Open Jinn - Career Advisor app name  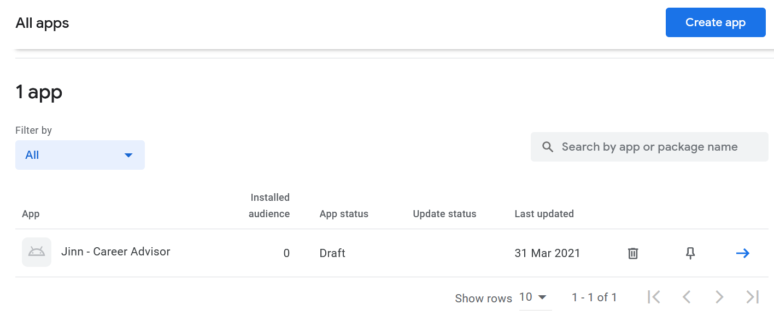click(115, 252)
